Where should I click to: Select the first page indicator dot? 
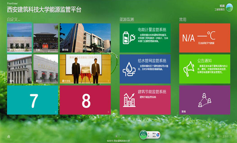pyautogui.click(x=116, y=136)
